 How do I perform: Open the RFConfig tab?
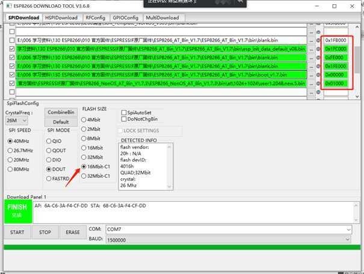[x=95, y=17]
